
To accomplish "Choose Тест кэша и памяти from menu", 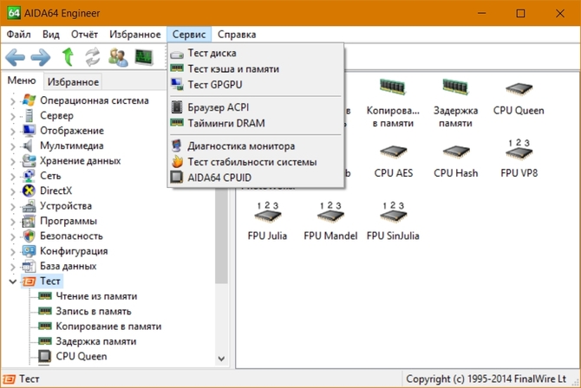I will click(256, 69).
